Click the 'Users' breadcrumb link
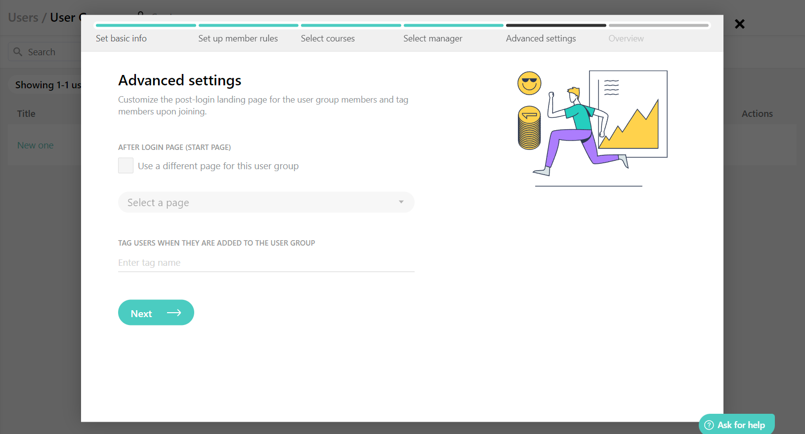This screenshot has height=434, width=805. coord(23,18)
